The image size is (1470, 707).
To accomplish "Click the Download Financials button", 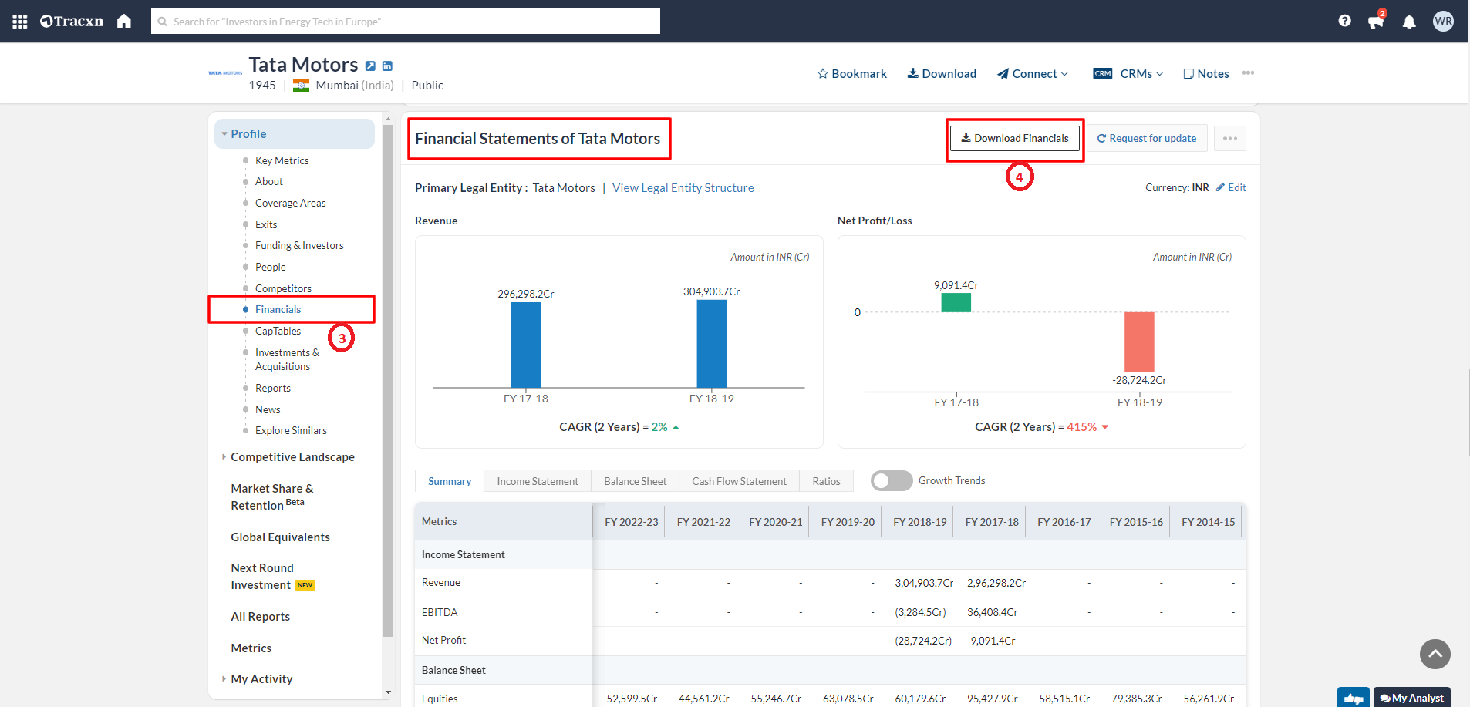I will point(1015,138).
